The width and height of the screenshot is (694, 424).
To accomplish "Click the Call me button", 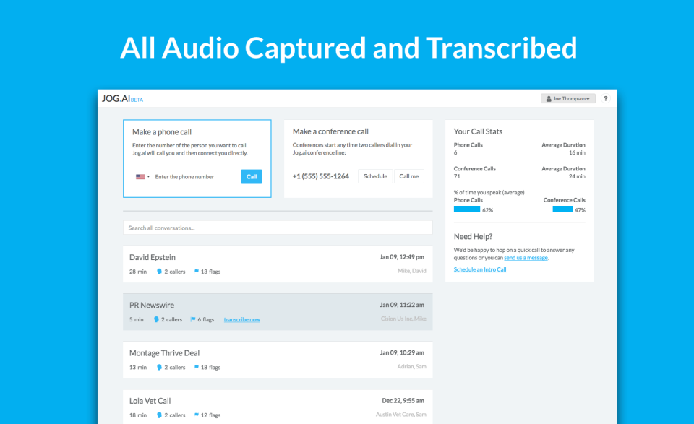I will point(409,176).
